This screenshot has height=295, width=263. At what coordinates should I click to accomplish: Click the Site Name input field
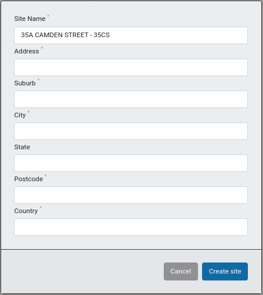[x=131, y=35]
